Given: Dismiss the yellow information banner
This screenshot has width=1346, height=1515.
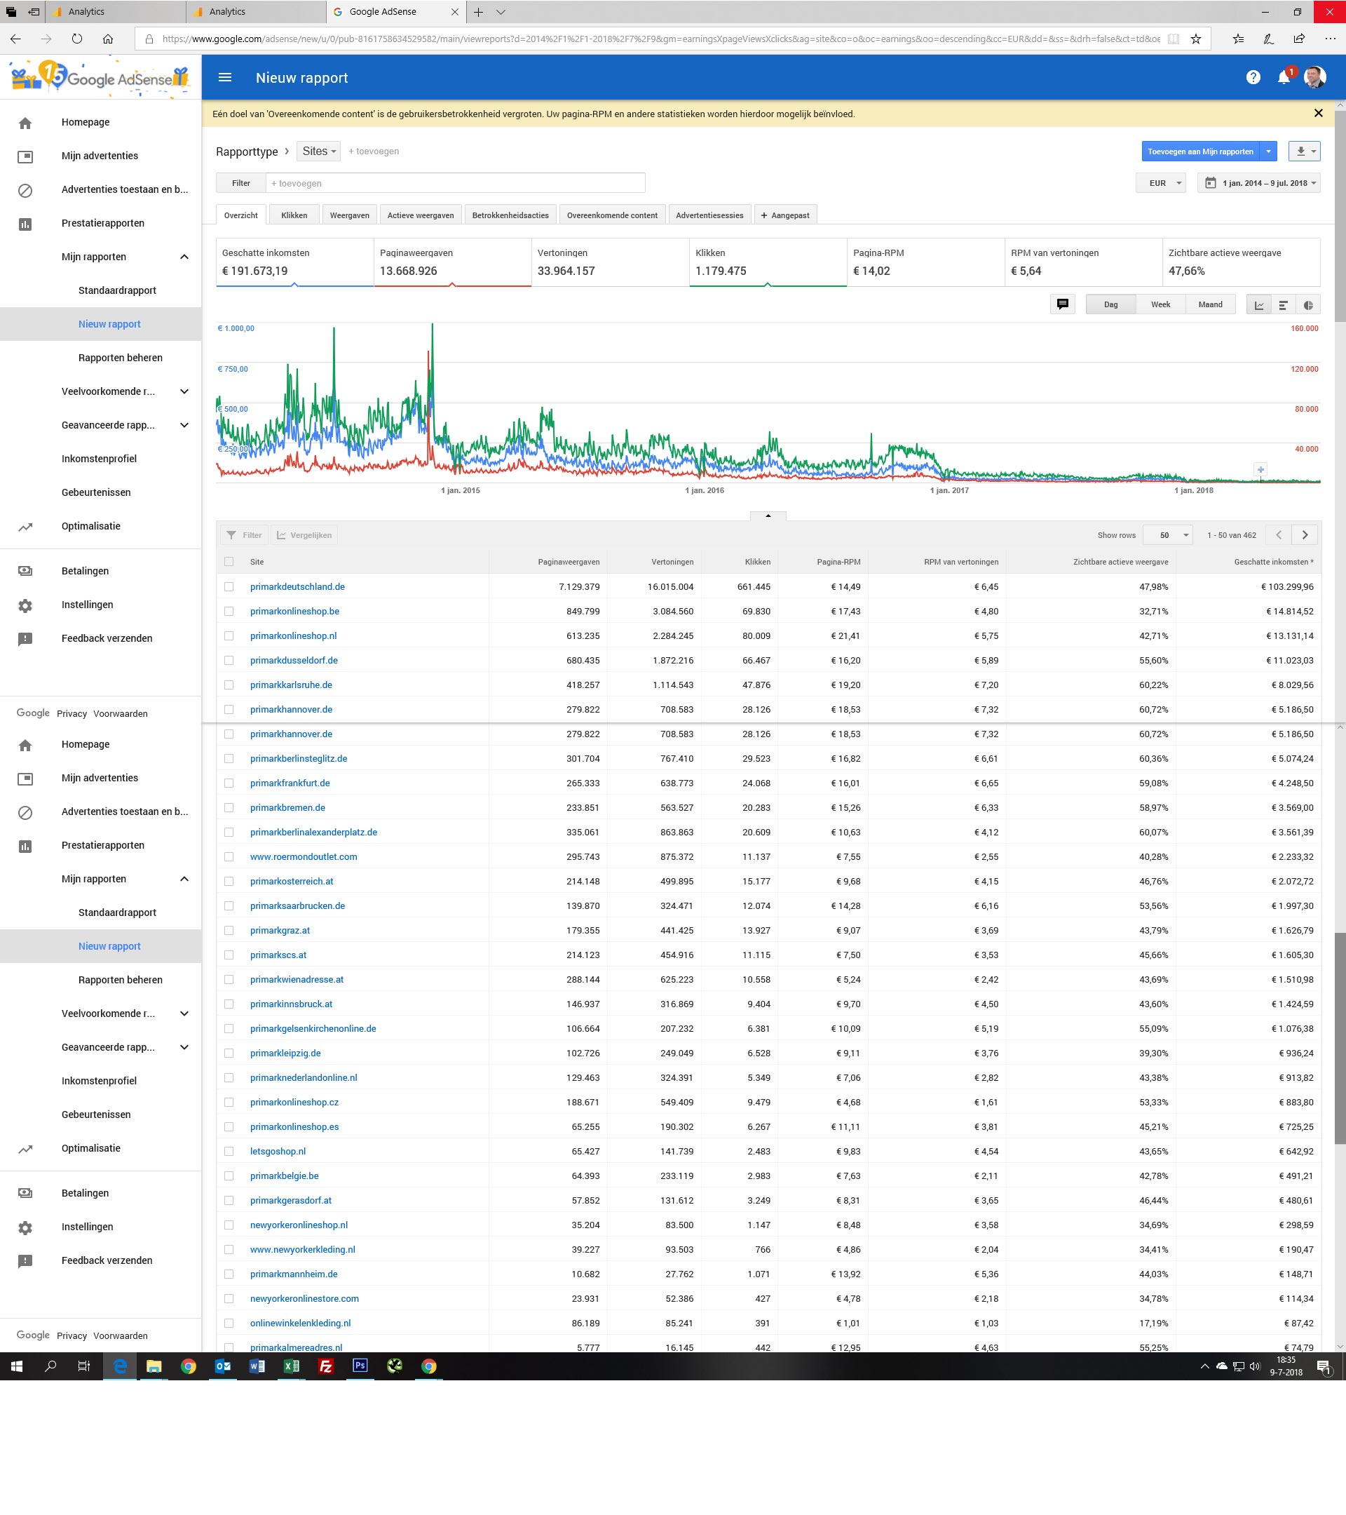Looking at the screenshot, I should 1318,114.
